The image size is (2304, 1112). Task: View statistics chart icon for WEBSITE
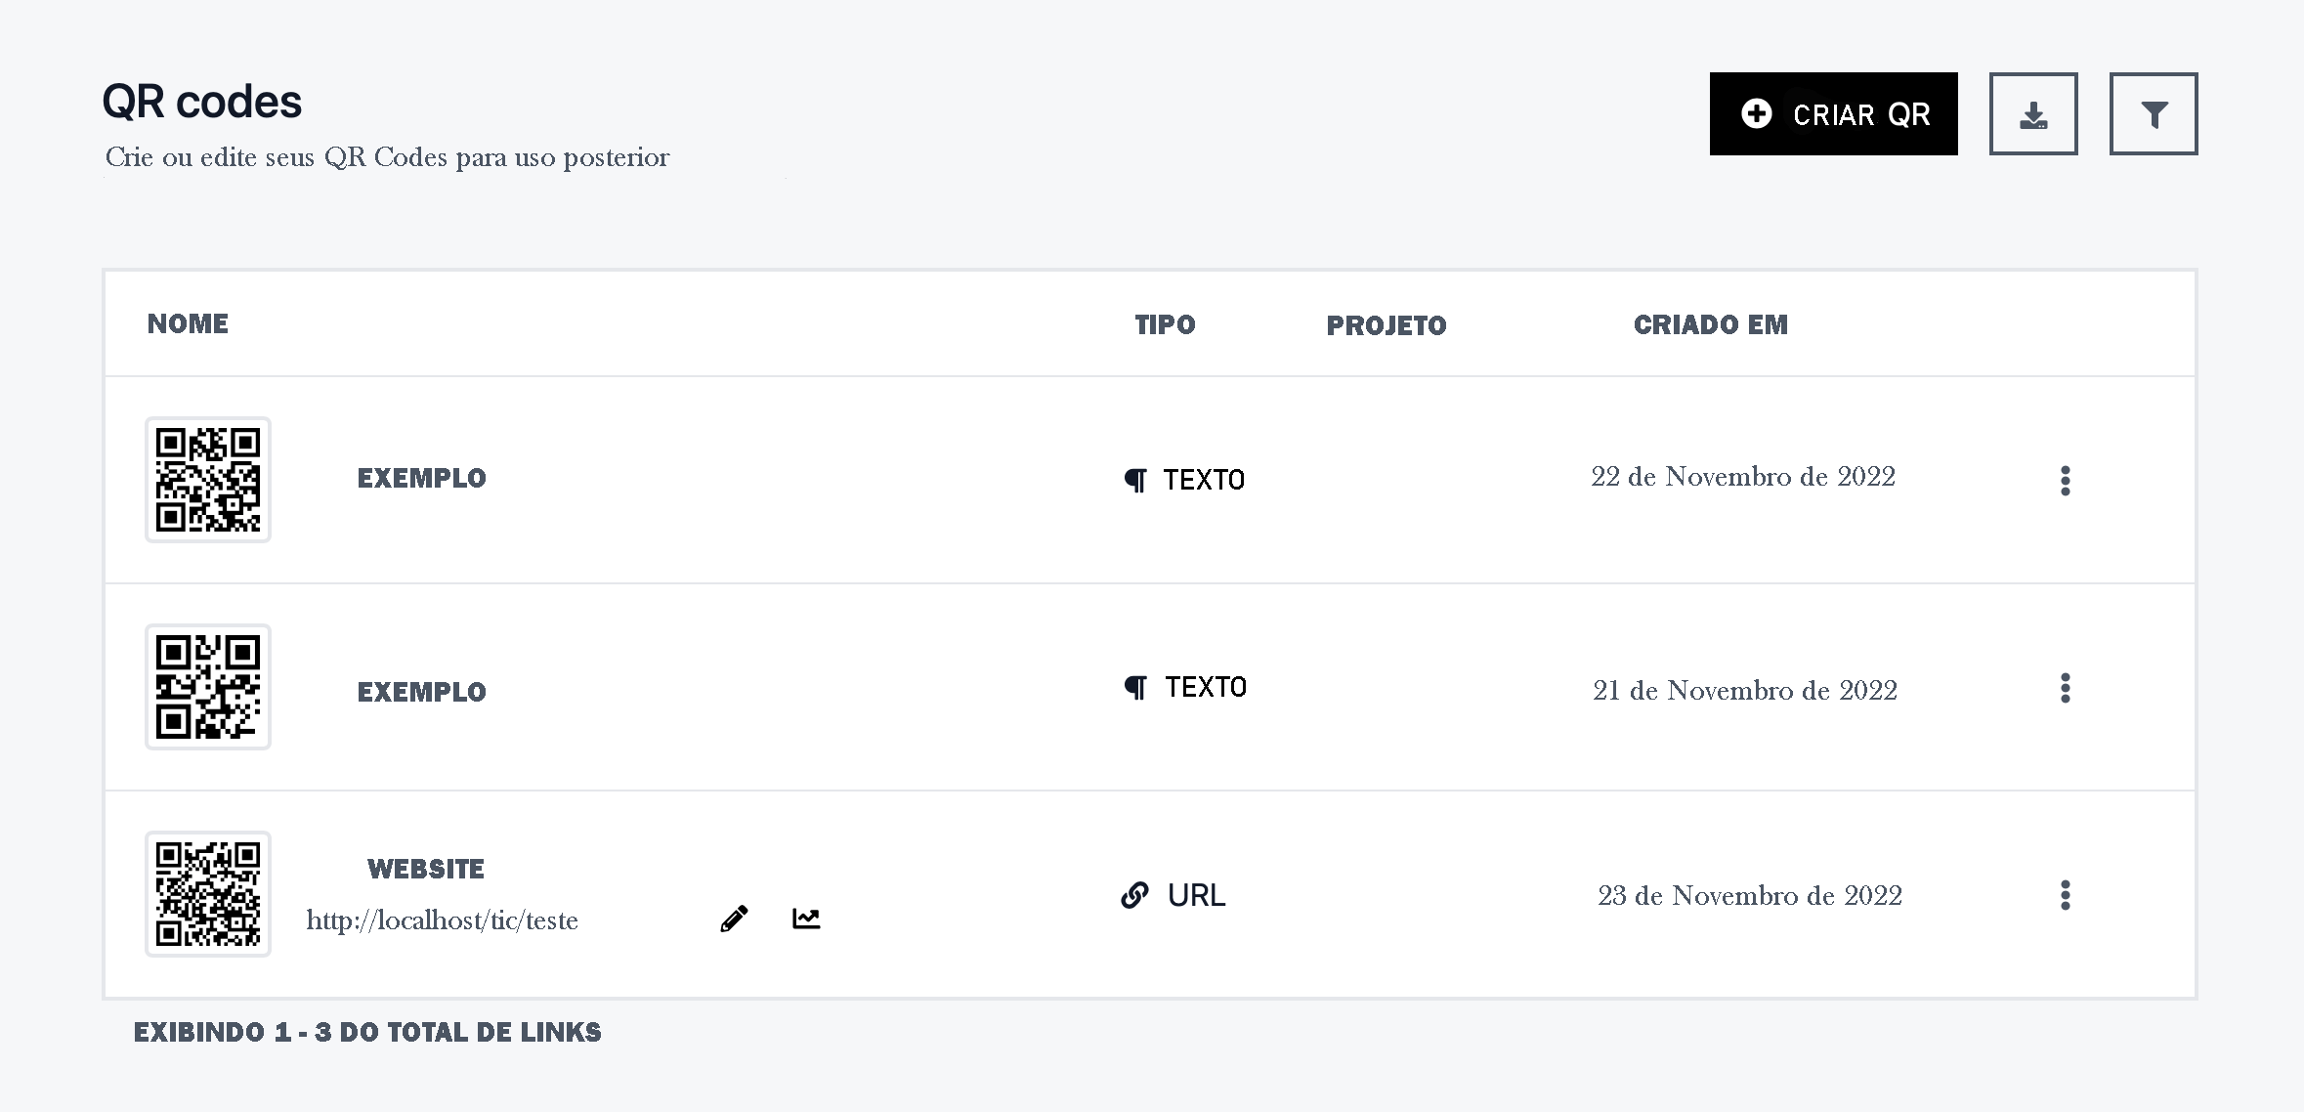(806, 919)
